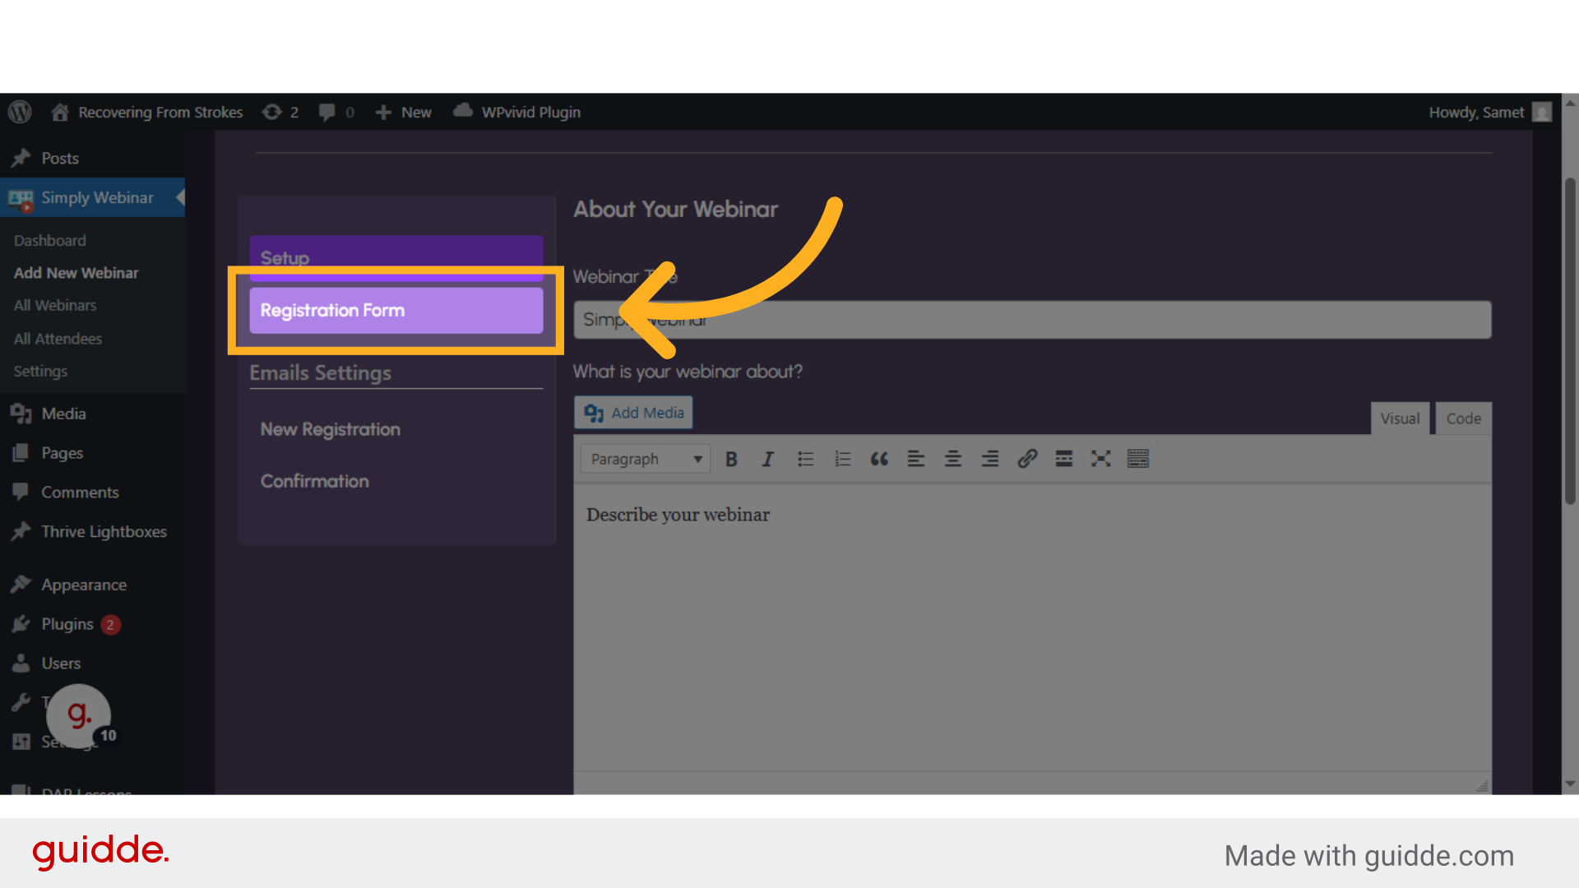Insert a bulleted list

pyautogui.click(x=805, y=459)
